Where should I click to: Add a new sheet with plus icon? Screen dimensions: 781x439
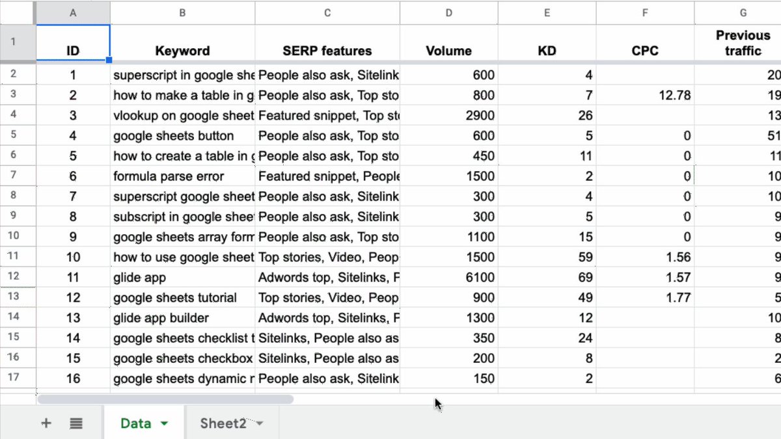tap(46, 423)
